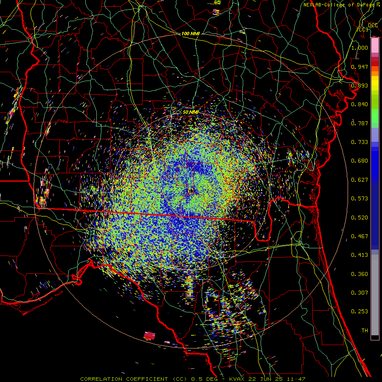382x382 pixels.
Task: Click the 100 NMI range ring label
Action: (x=191, y=34)
